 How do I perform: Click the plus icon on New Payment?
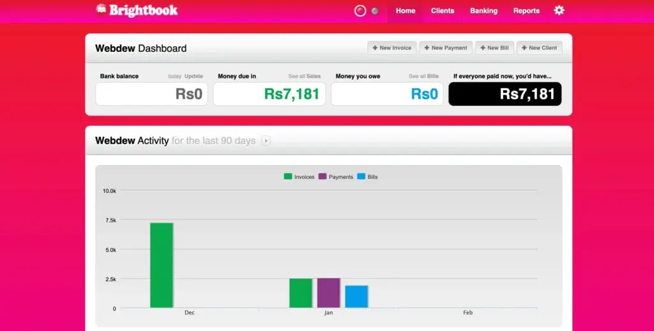(427, 48)
